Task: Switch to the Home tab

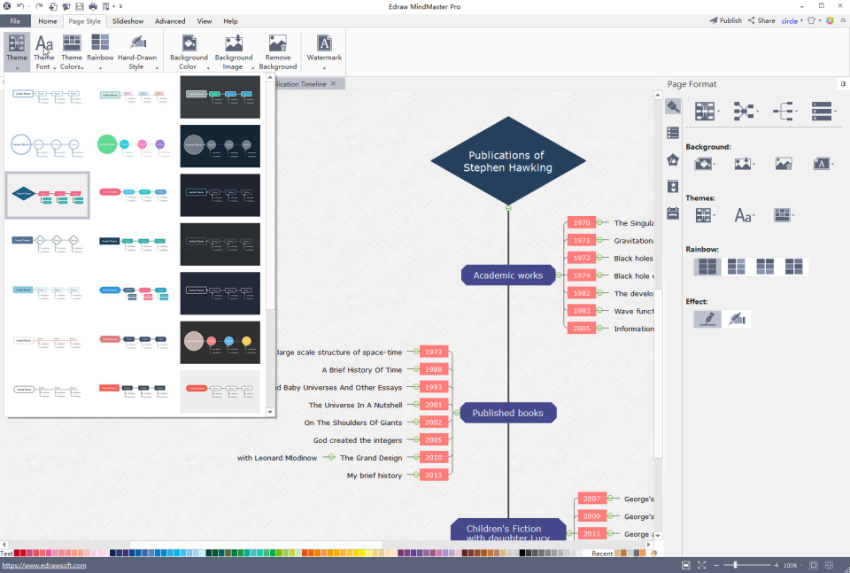Action: [48, 21]
